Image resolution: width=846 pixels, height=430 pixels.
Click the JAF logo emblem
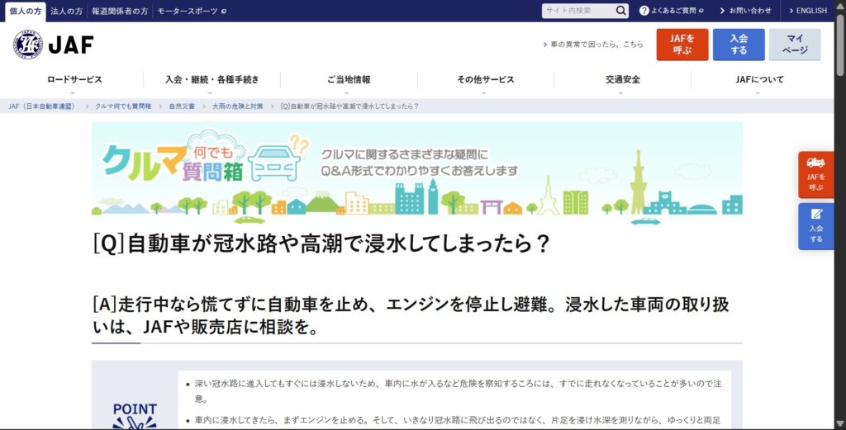(28, 45)
